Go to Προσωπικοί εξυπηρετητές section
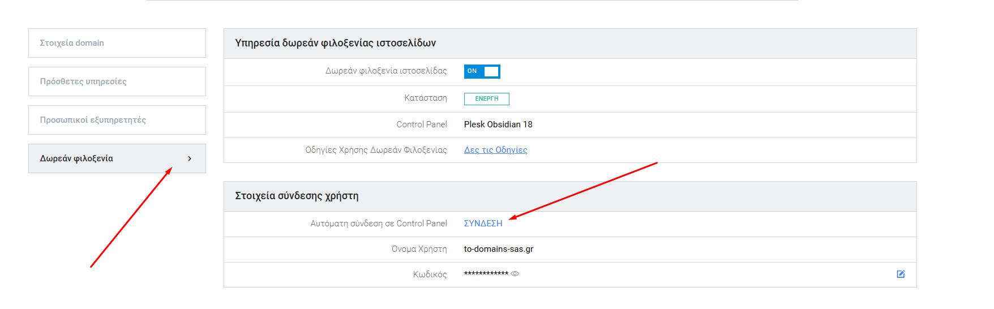Screen dimensions: 994x309 coord(117,120)
